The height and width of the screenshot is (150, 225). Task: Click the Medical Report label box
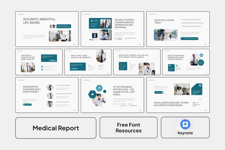pos(56,128)
